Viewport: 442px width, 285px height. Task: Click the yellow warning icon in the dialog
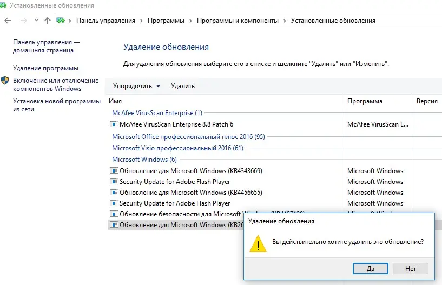[x=258, y=243]
